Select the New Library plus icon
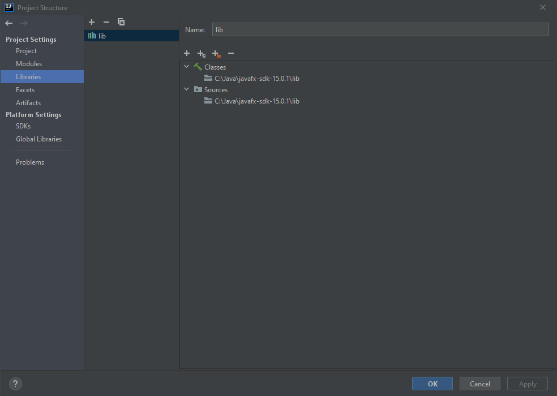This screenshot has height=396, width=557. pos(92,21)
